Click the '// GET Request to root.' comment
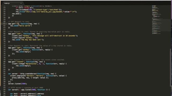172x96 pixels. pyautogui.click(x=19, y=22)
